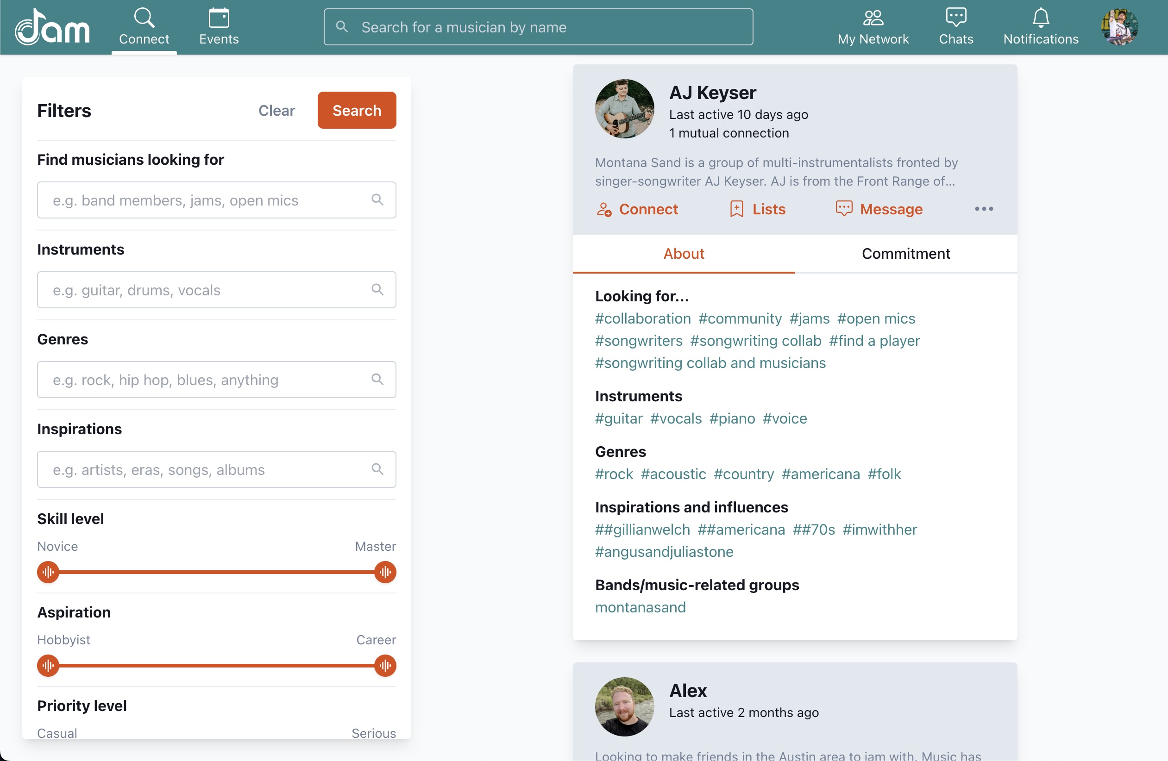Image resolution: width=1168 pixels, height=761 pixels.
Task: Open the #songwriting collab hashtag link
Action: [755, 341]
